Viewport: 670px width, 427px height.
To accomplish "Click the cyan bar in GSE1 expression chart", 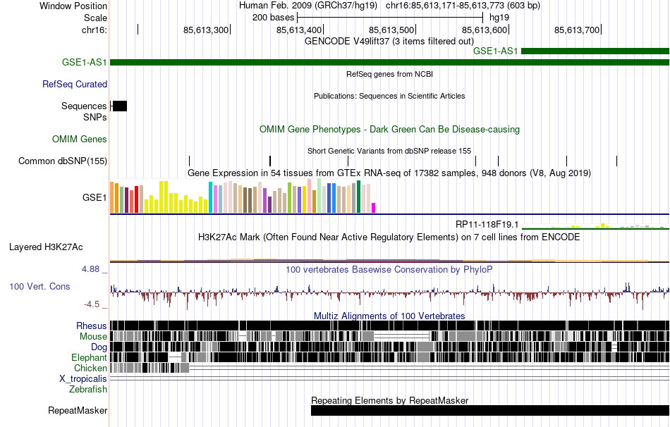I will pos(211,197).
